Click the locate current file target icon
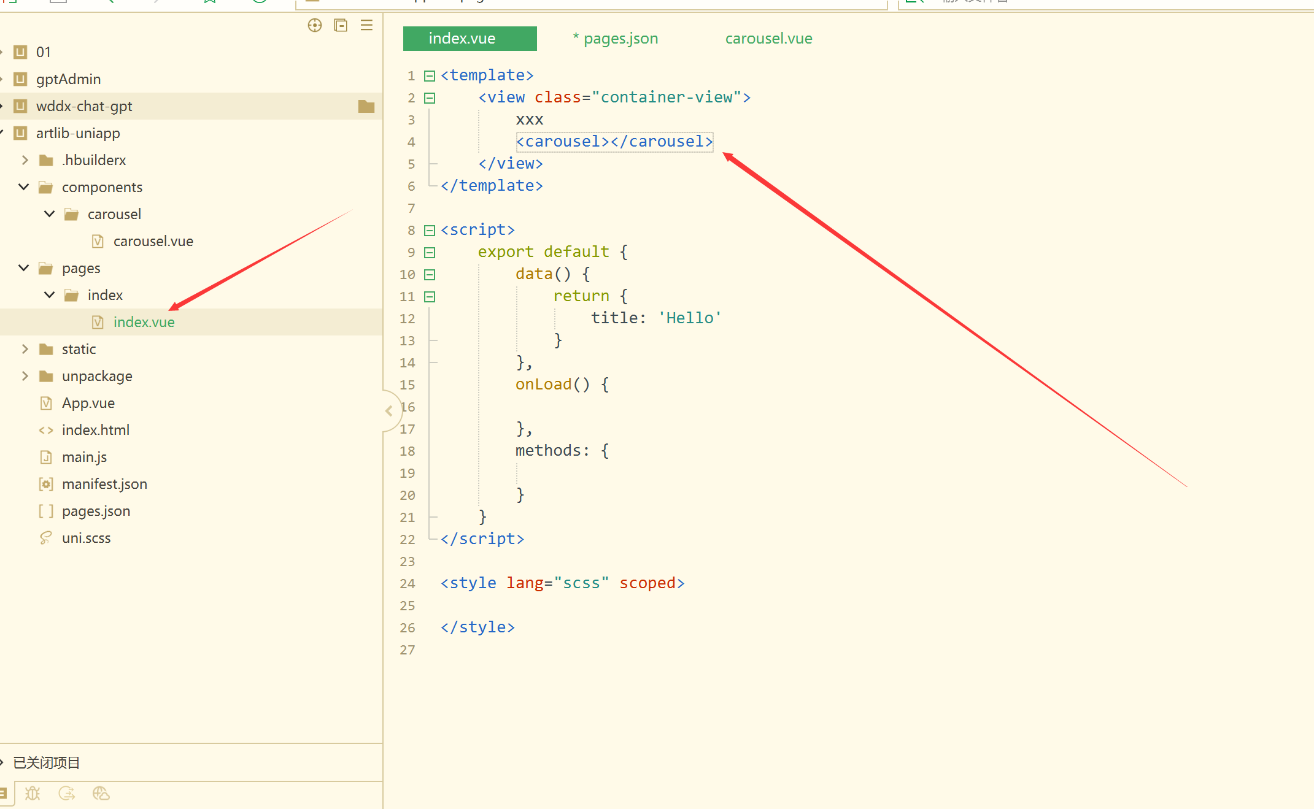 (x=315, y=25)
